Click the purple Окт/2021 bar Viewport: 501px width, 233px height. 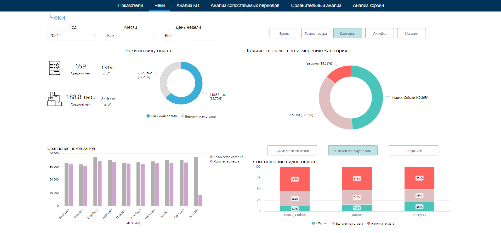tap(200, 200)
